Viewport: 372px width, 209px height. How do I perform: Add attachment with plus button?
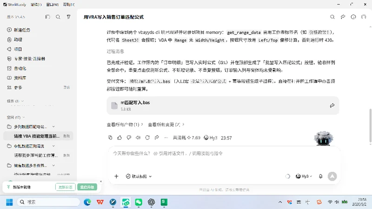[x=116, y=176]
